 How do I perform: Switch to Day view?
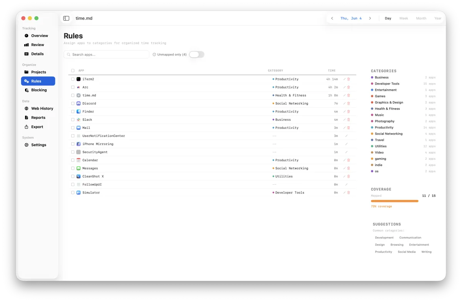pyautogui.click(x=388, y=18)
